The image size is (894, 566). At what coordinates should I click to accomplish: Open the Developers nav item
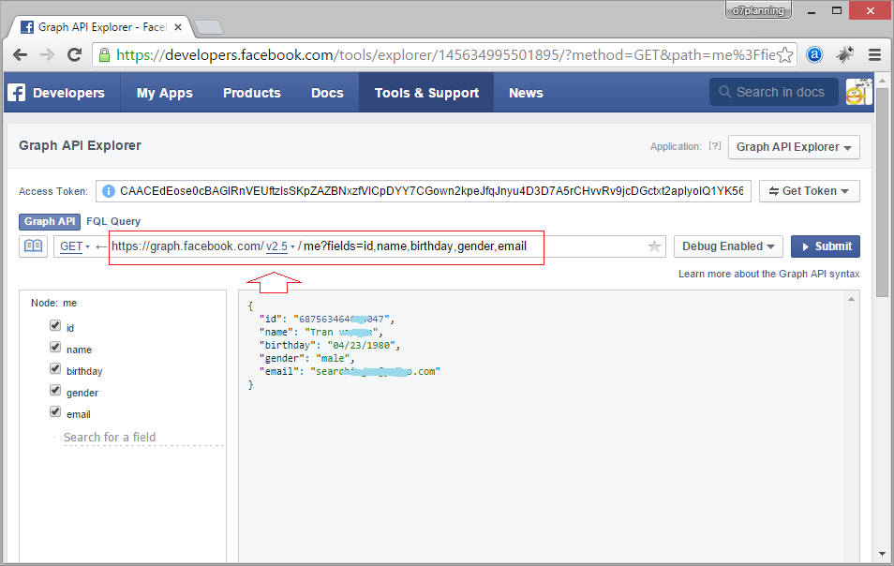68,93
